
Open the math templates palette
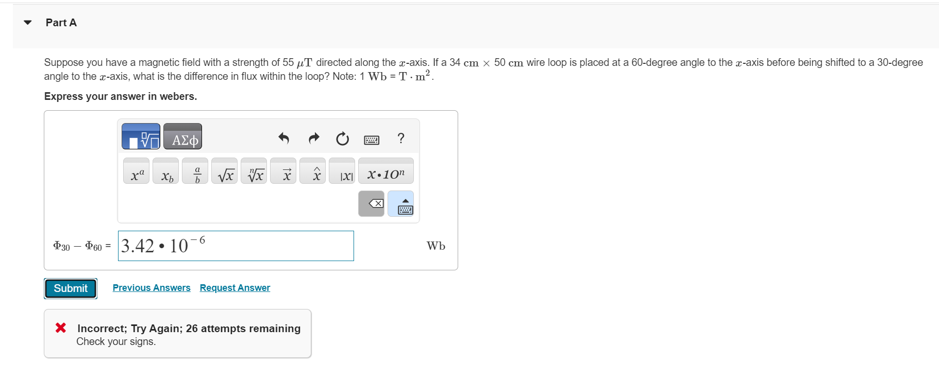coord(141,136)
